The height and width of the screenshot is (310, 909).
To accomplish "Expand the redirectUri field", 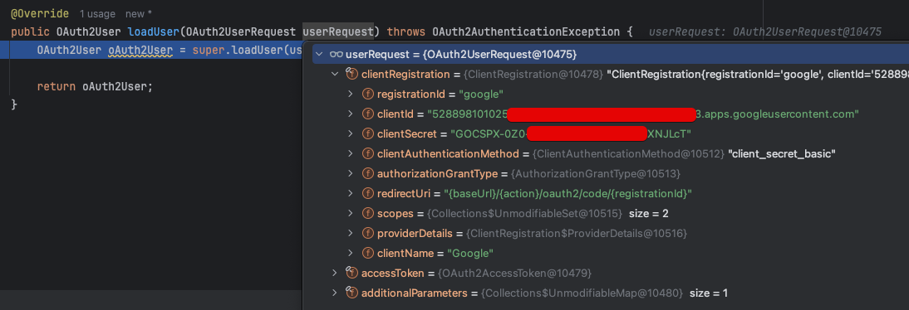I will point(350,194).
